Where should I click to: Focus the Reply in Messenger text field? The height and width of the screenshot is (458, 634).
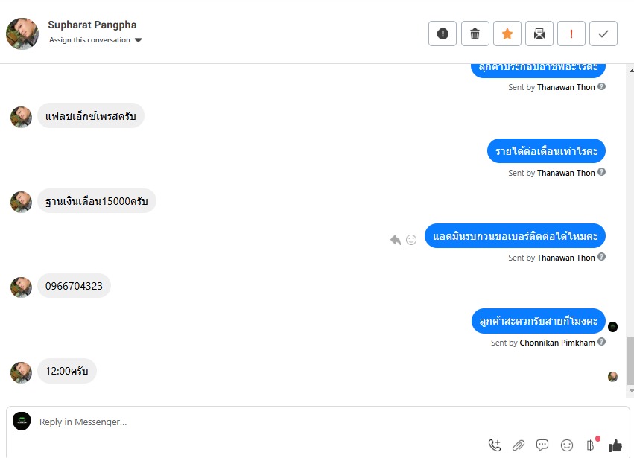259,422
